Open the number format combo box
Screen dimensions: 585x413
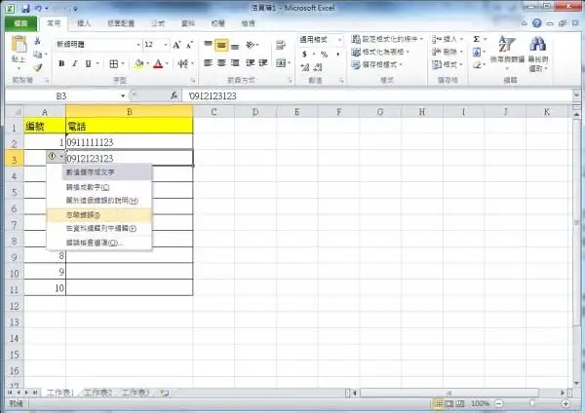point(321,40)
